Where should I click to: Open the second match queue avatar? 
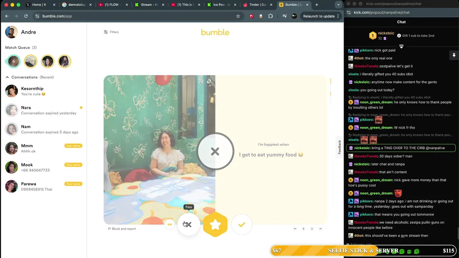(30, 61)
